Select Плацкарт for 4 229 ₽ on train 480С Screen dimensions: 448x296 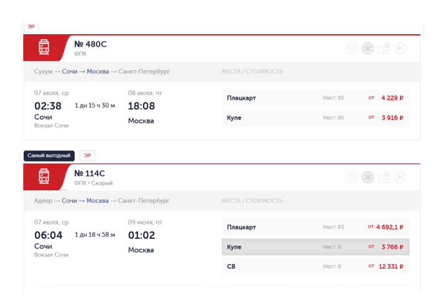click(x=315, y=98)
